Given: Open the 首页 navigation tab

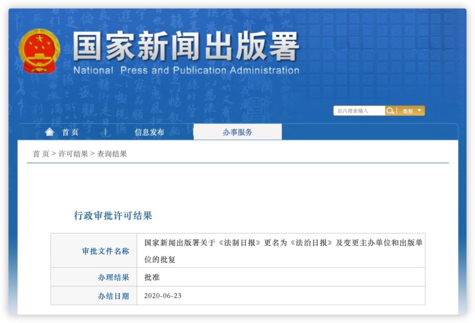Looking at the screenshot, I should tap(69, 132).
